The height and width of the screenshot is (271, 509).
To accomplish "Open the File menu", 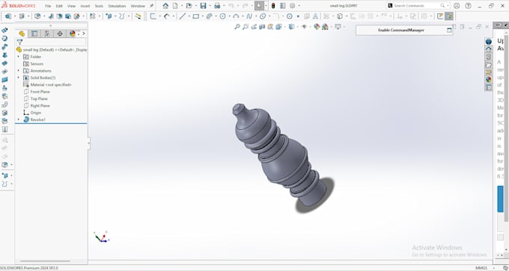I will tap(48, 6).
